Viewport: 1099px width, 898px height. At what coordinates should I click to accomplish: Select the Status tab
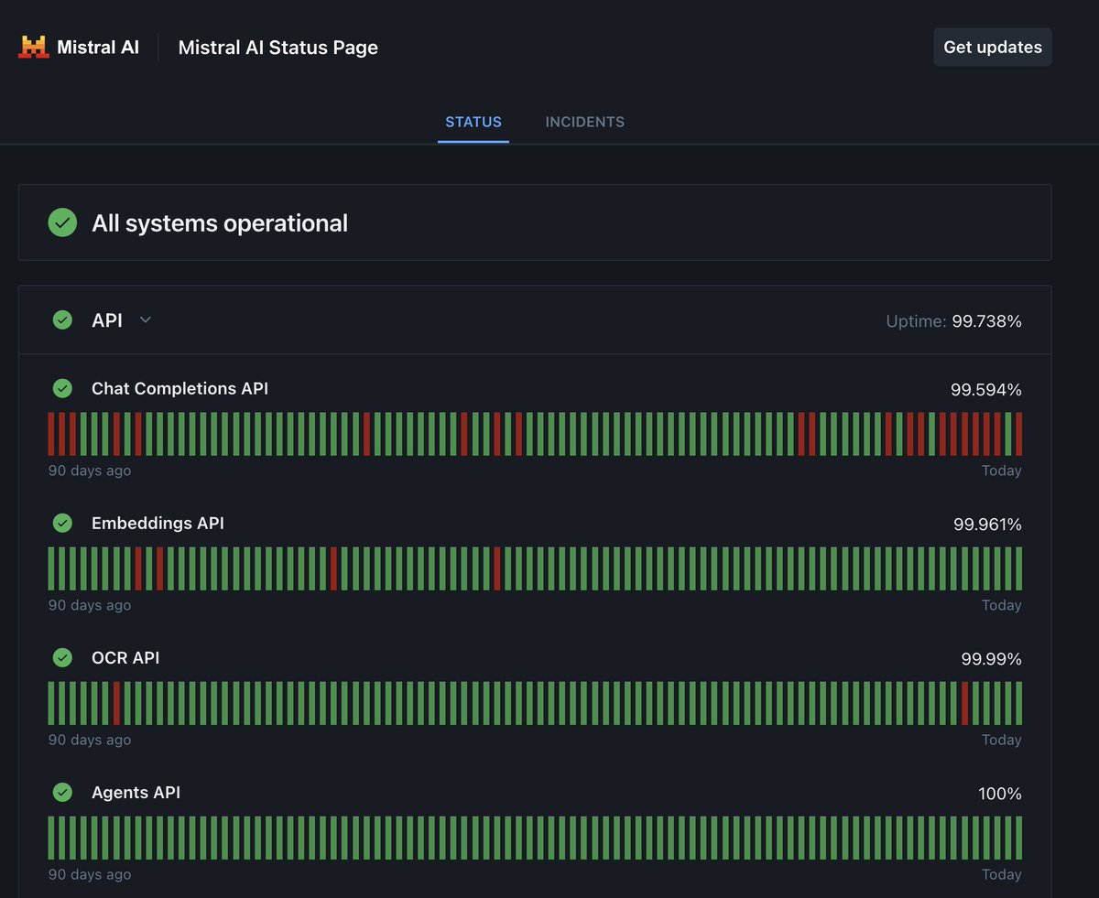473,122
